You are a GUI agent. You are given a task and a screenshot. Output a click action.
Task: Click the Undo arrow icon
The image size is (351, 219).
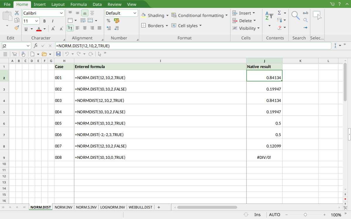coord(67,54)
